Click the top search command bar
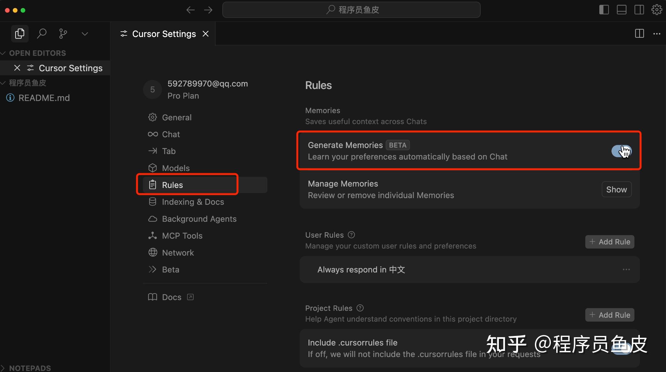The height and width of the screenshot is (372, 666). tap(351, 10)
